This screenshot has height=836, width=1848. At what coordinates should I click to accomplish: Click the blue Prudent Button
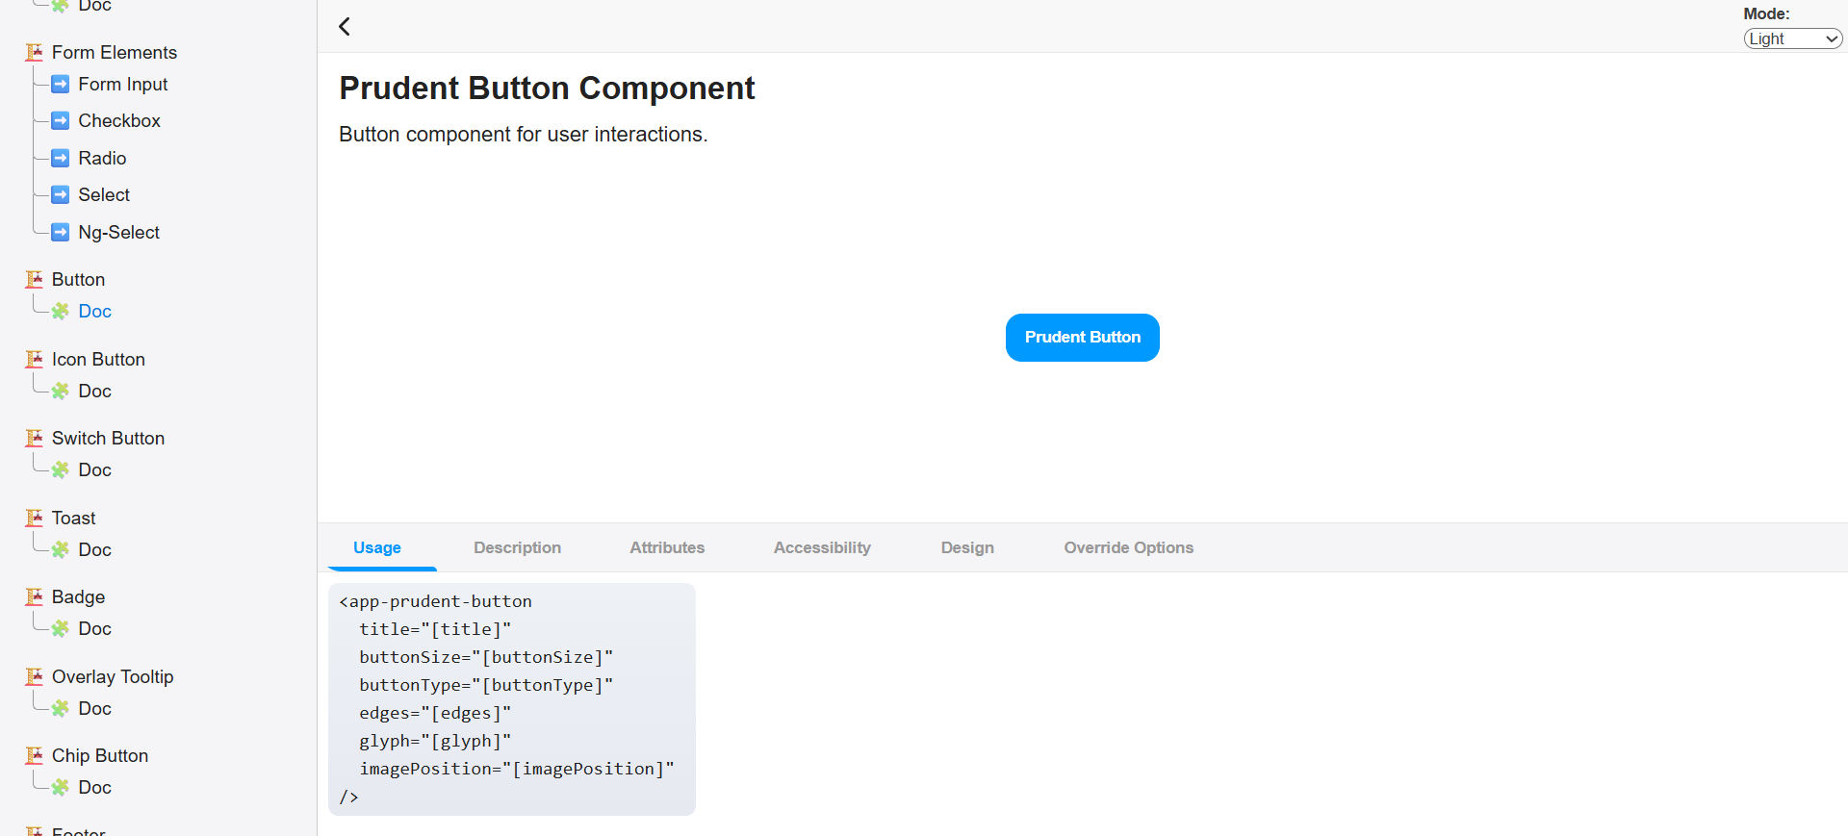coord(1083,338)
